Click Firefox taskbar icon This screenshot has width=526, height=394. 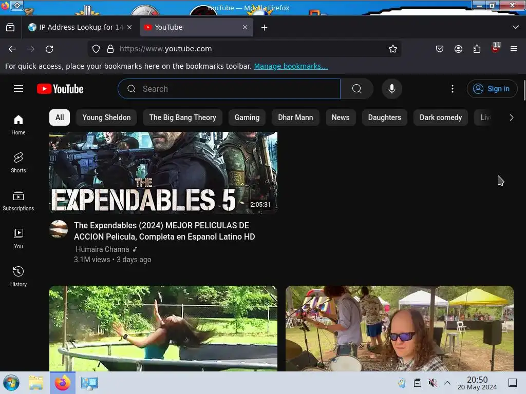(63, 383)
